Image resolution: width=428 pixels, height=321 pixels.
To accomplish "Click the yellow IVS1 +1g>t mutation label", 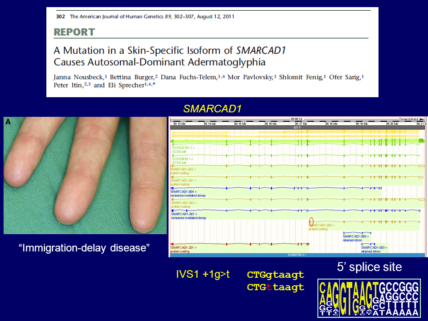I will pos(203,274).
